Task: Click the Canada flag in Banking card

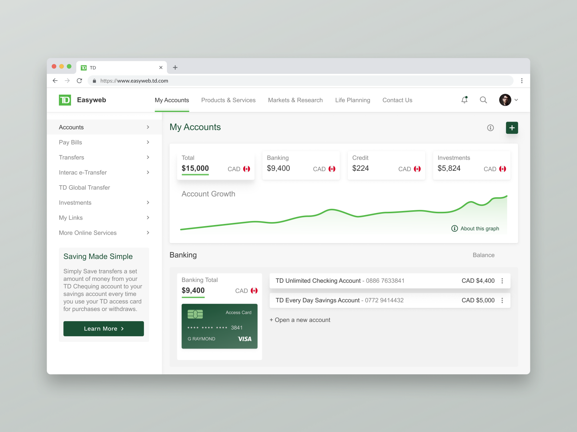Action: pyautogui.click(x=332, y=169)
